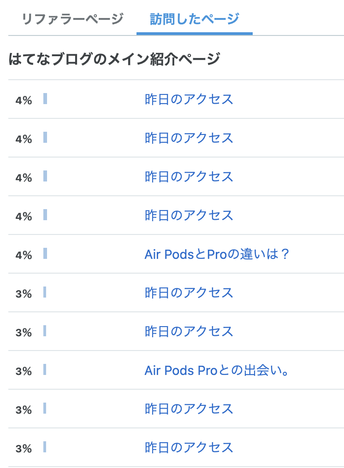Open the fourth 昨日のアクセス link
Image resolution: width=344 pixels, height=468 pixels.
tap(189, 215)
